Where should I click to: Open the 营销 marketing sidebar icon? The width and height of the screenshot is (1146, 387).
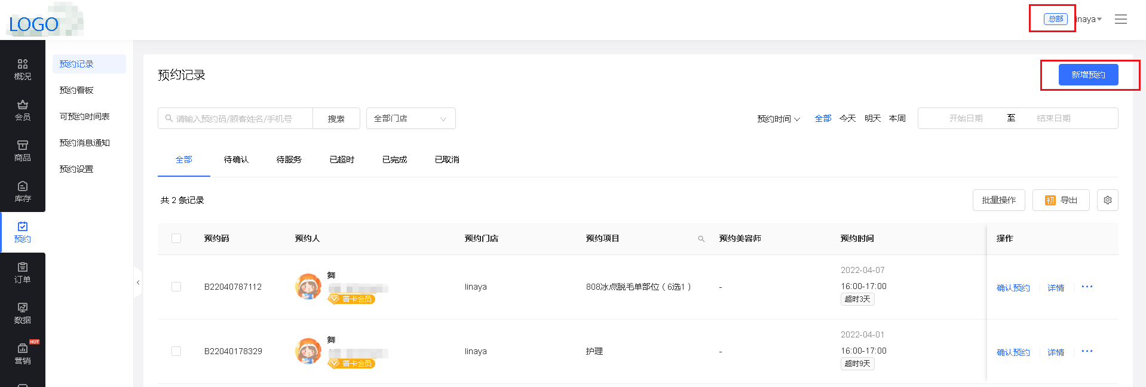[23, 354]
